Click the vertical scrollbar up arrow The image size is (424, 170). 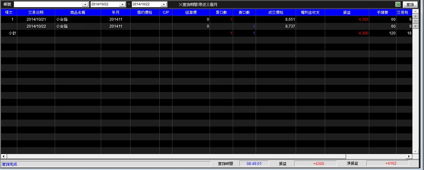pyautogui.click(x=416, y=11)
